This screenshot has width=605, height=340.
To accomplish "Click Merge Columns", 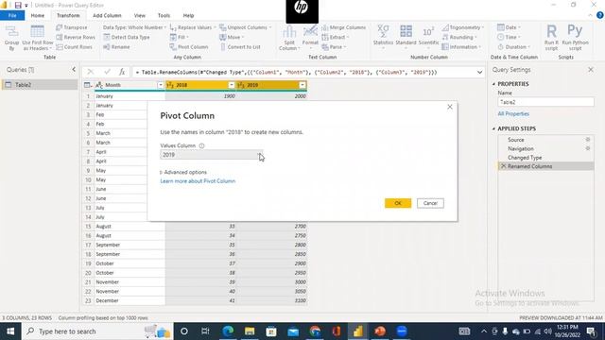I will tap(343, 27).
